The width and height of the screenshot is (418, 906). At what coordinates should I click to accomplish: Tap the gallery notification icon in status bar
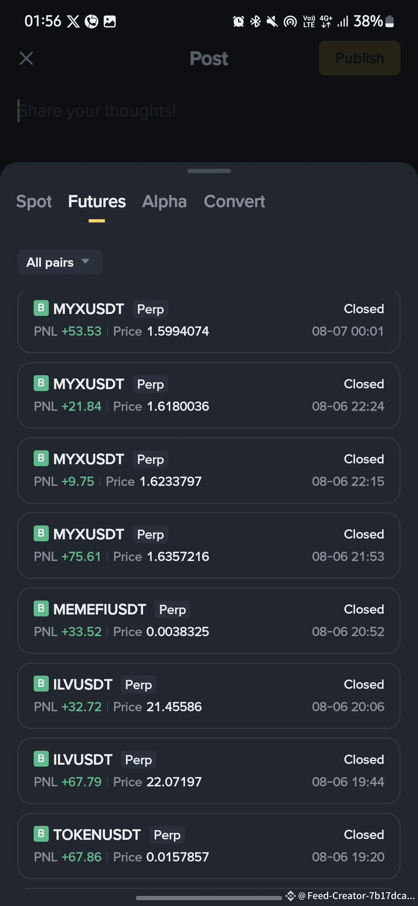tap(110, 21)
